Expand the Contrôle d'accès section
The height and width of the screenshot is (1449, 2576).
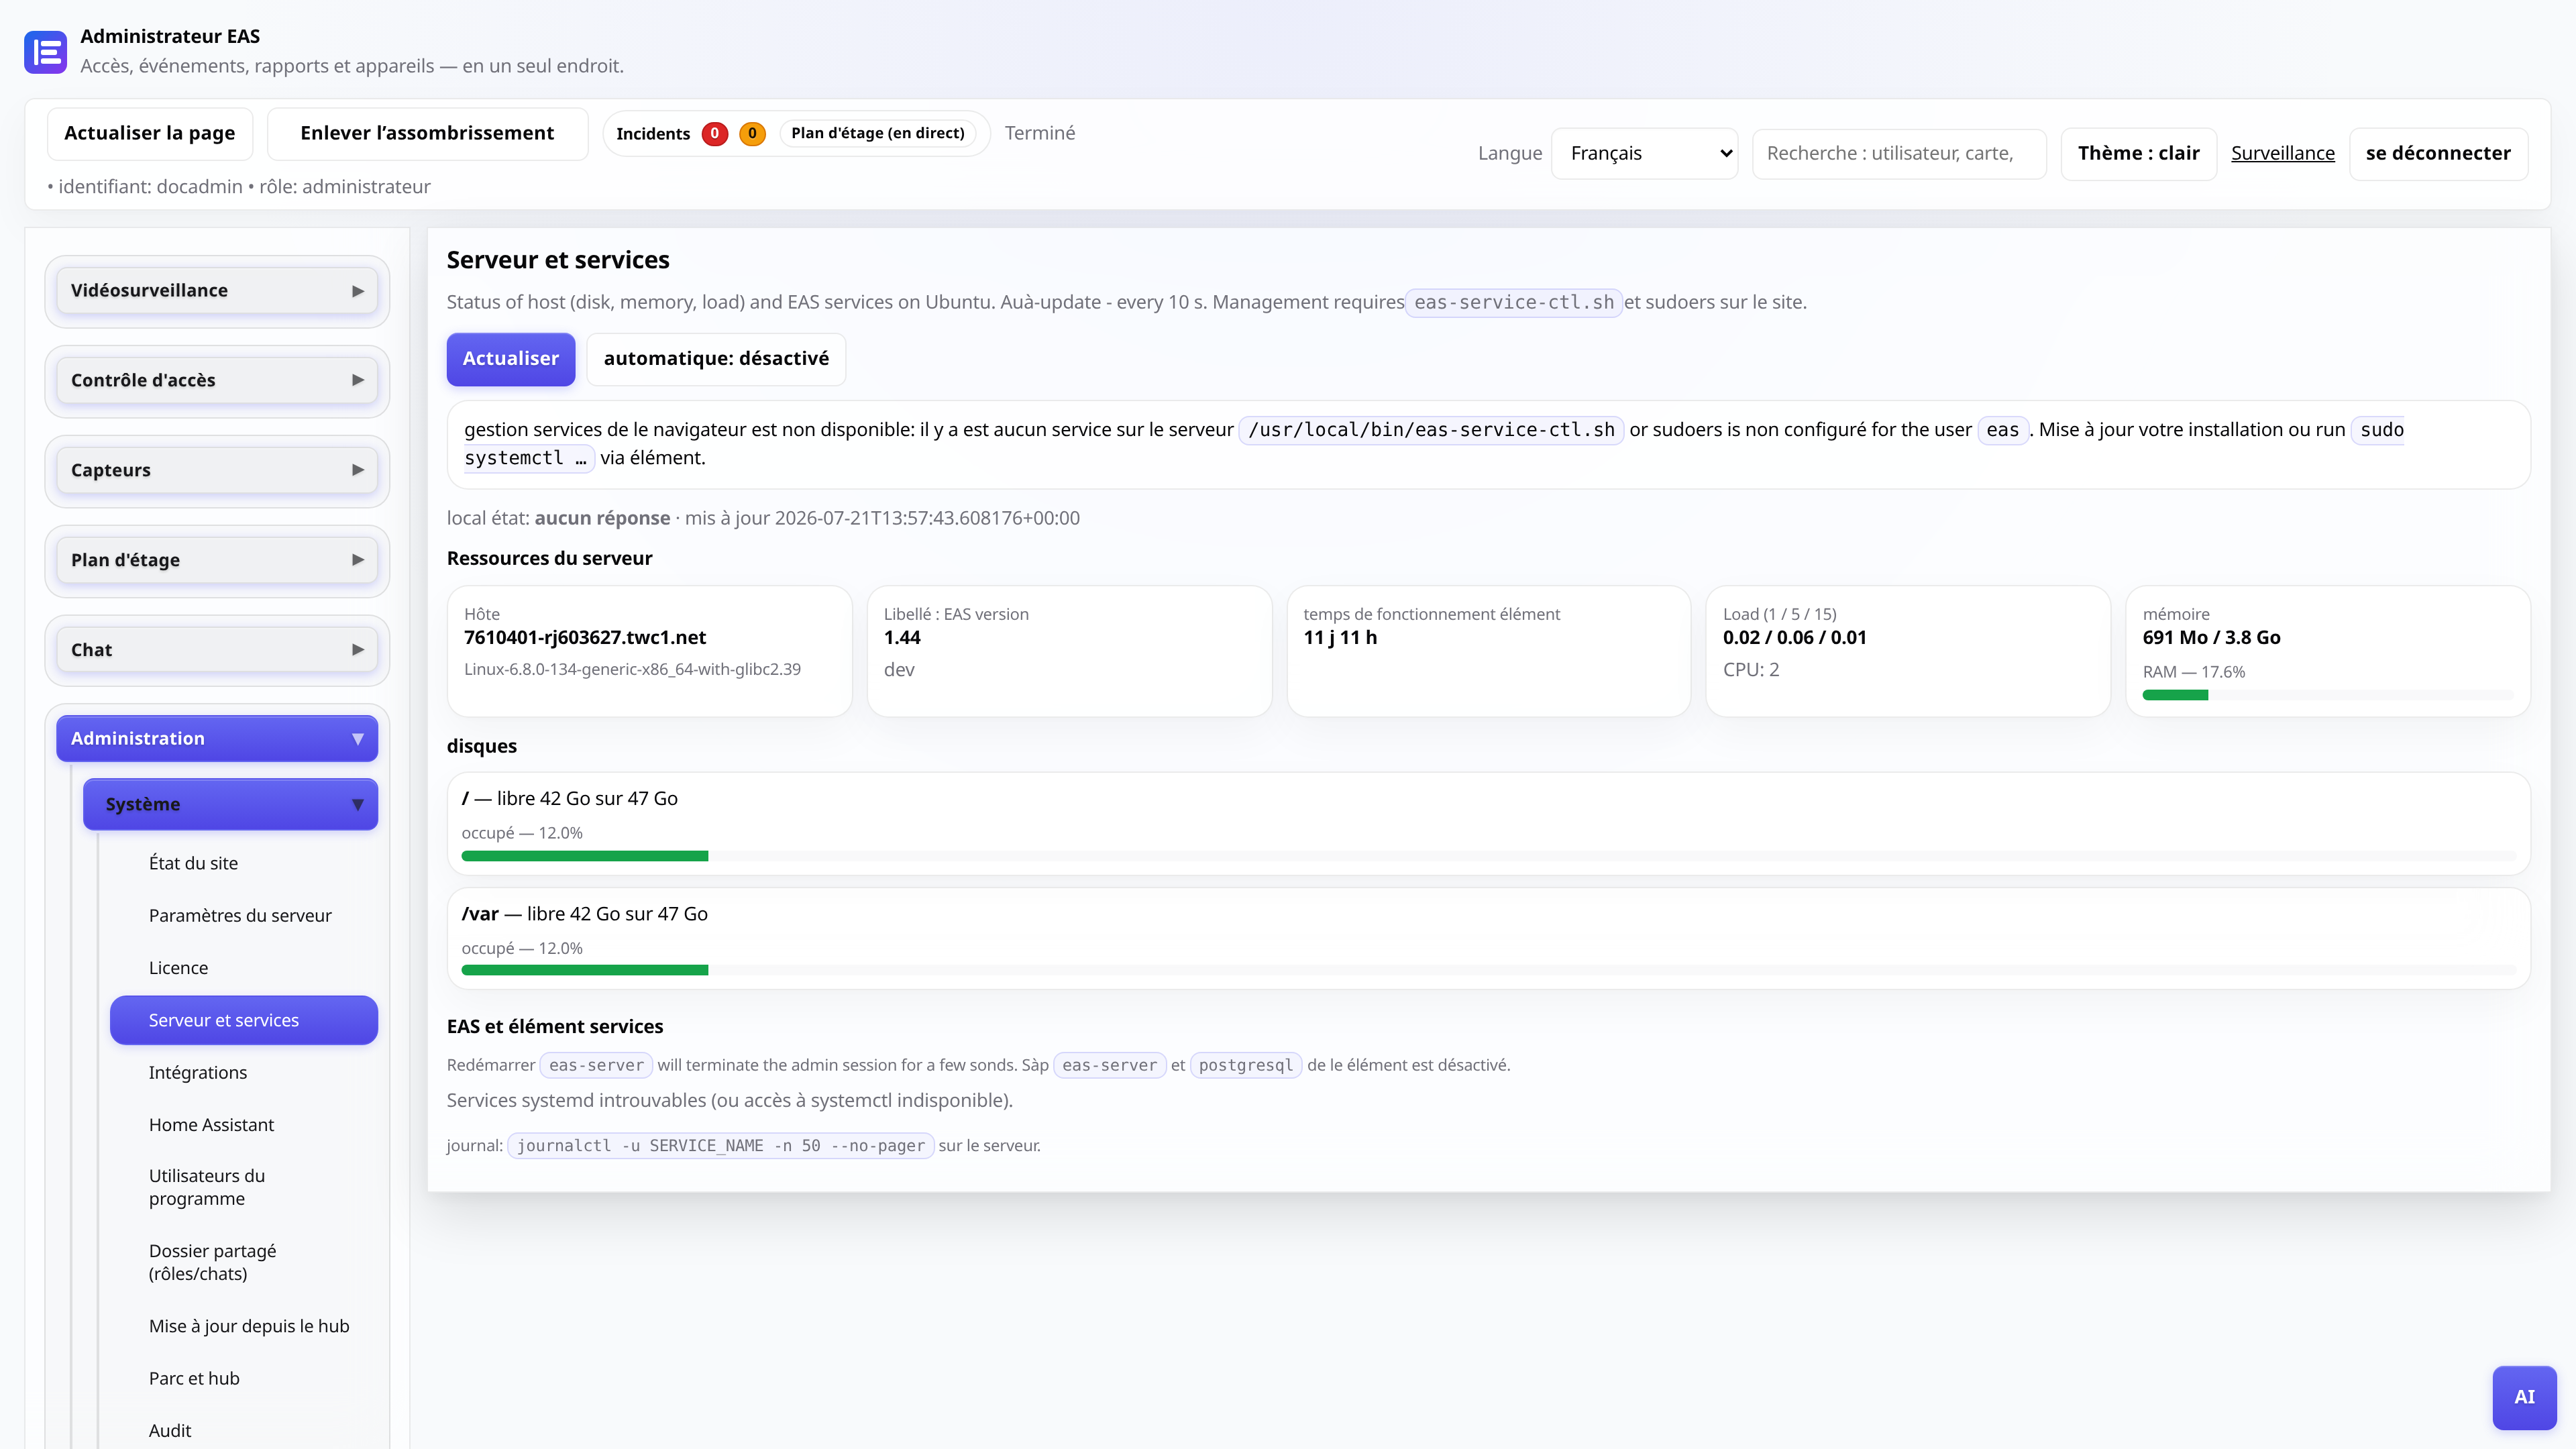pos(217,380)
